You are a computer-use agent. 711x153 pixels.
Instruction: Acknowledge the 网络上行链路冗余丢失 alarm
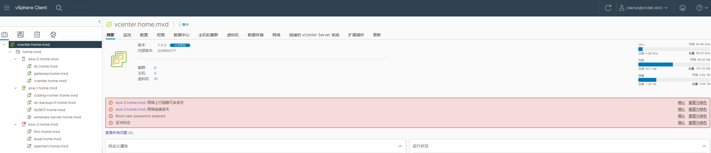pyautogui.click(x=681, y=102)
